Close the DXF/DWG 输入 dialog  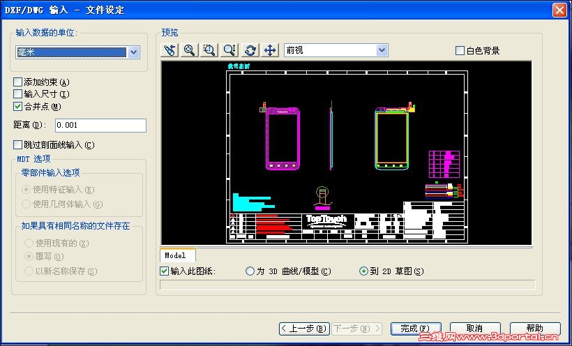[559, 10]
